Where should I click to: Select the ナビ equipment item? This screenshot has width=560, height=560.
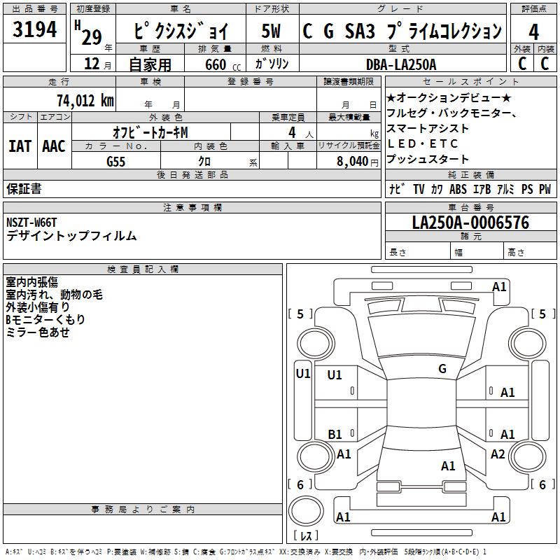397,189
